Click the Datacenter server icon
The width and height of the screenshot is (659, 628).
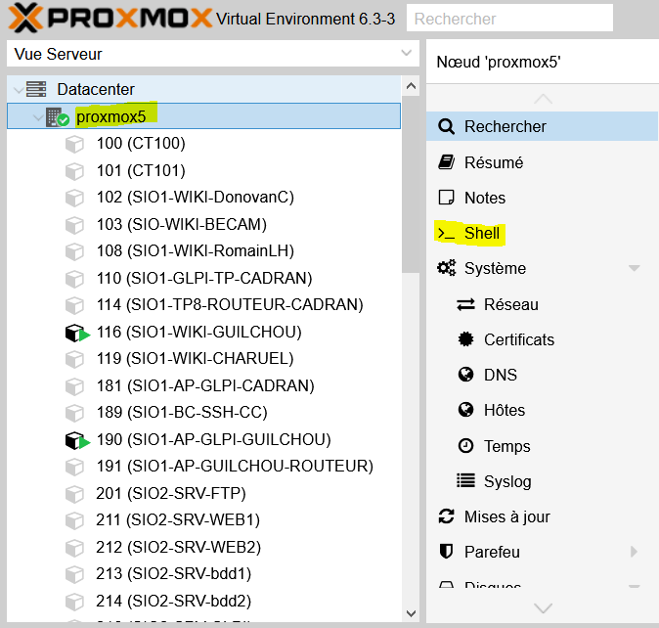click(x=36, y=89)
